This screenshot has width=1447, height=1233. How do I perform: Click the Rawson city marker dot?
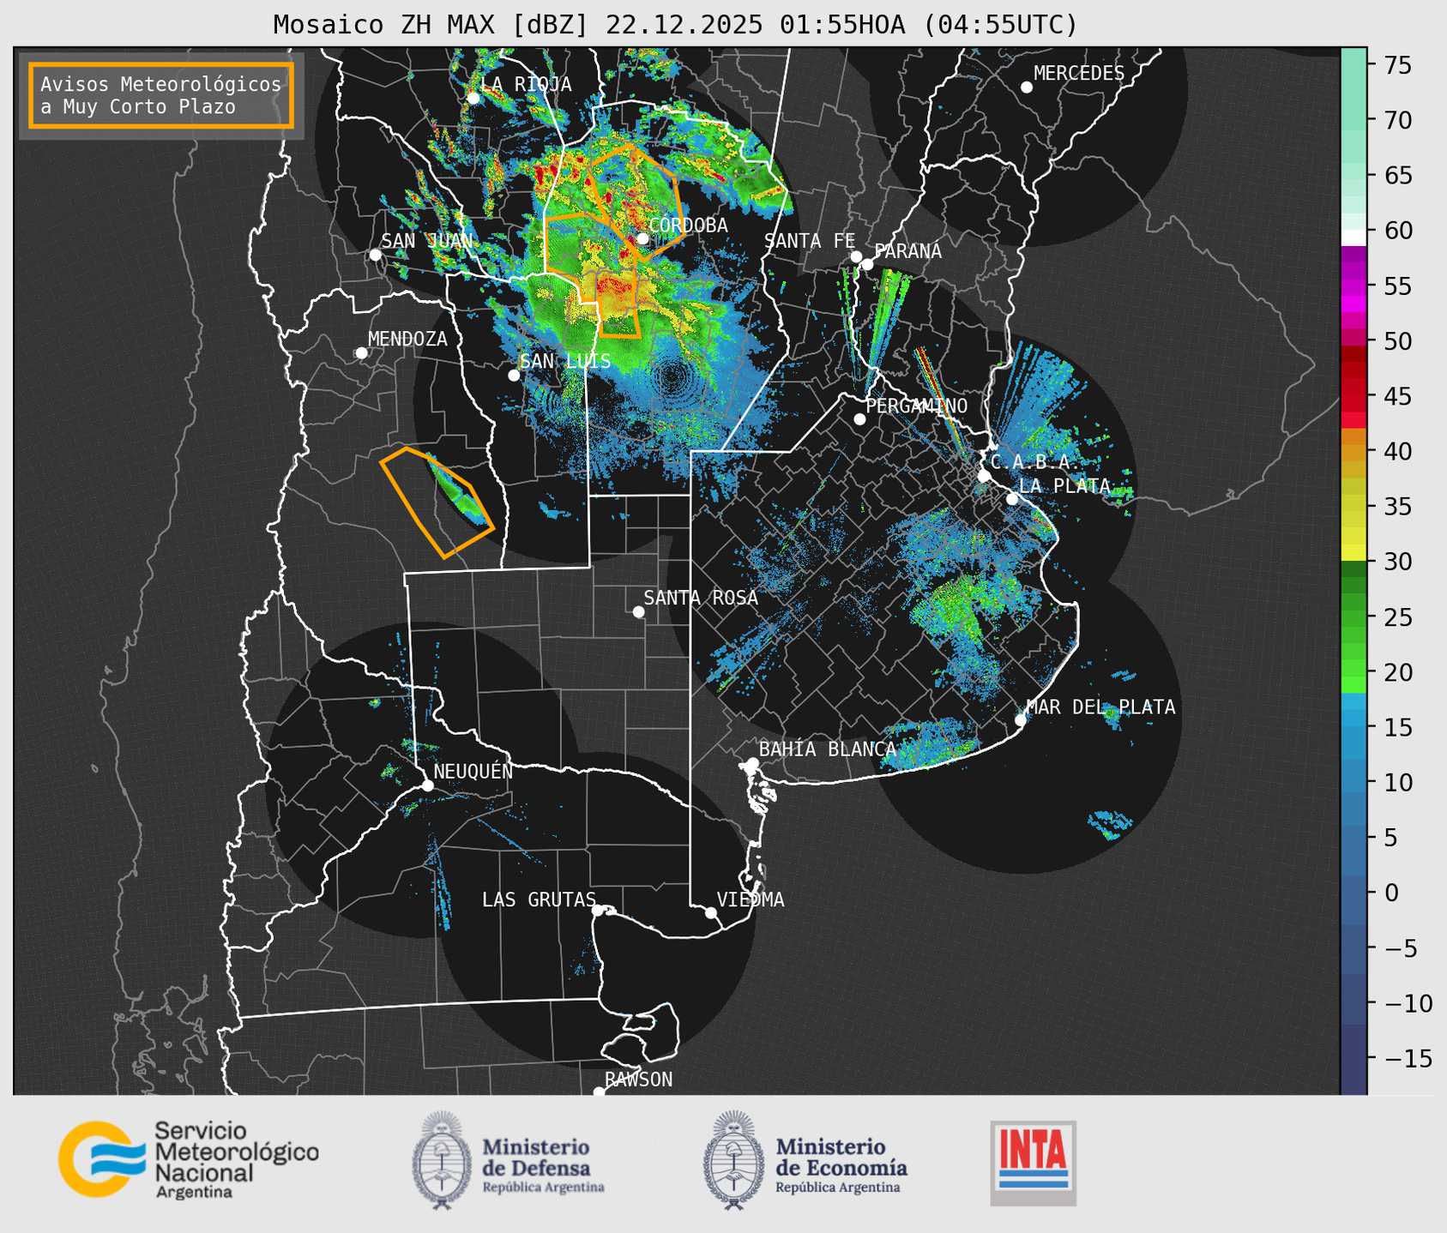599,1092
